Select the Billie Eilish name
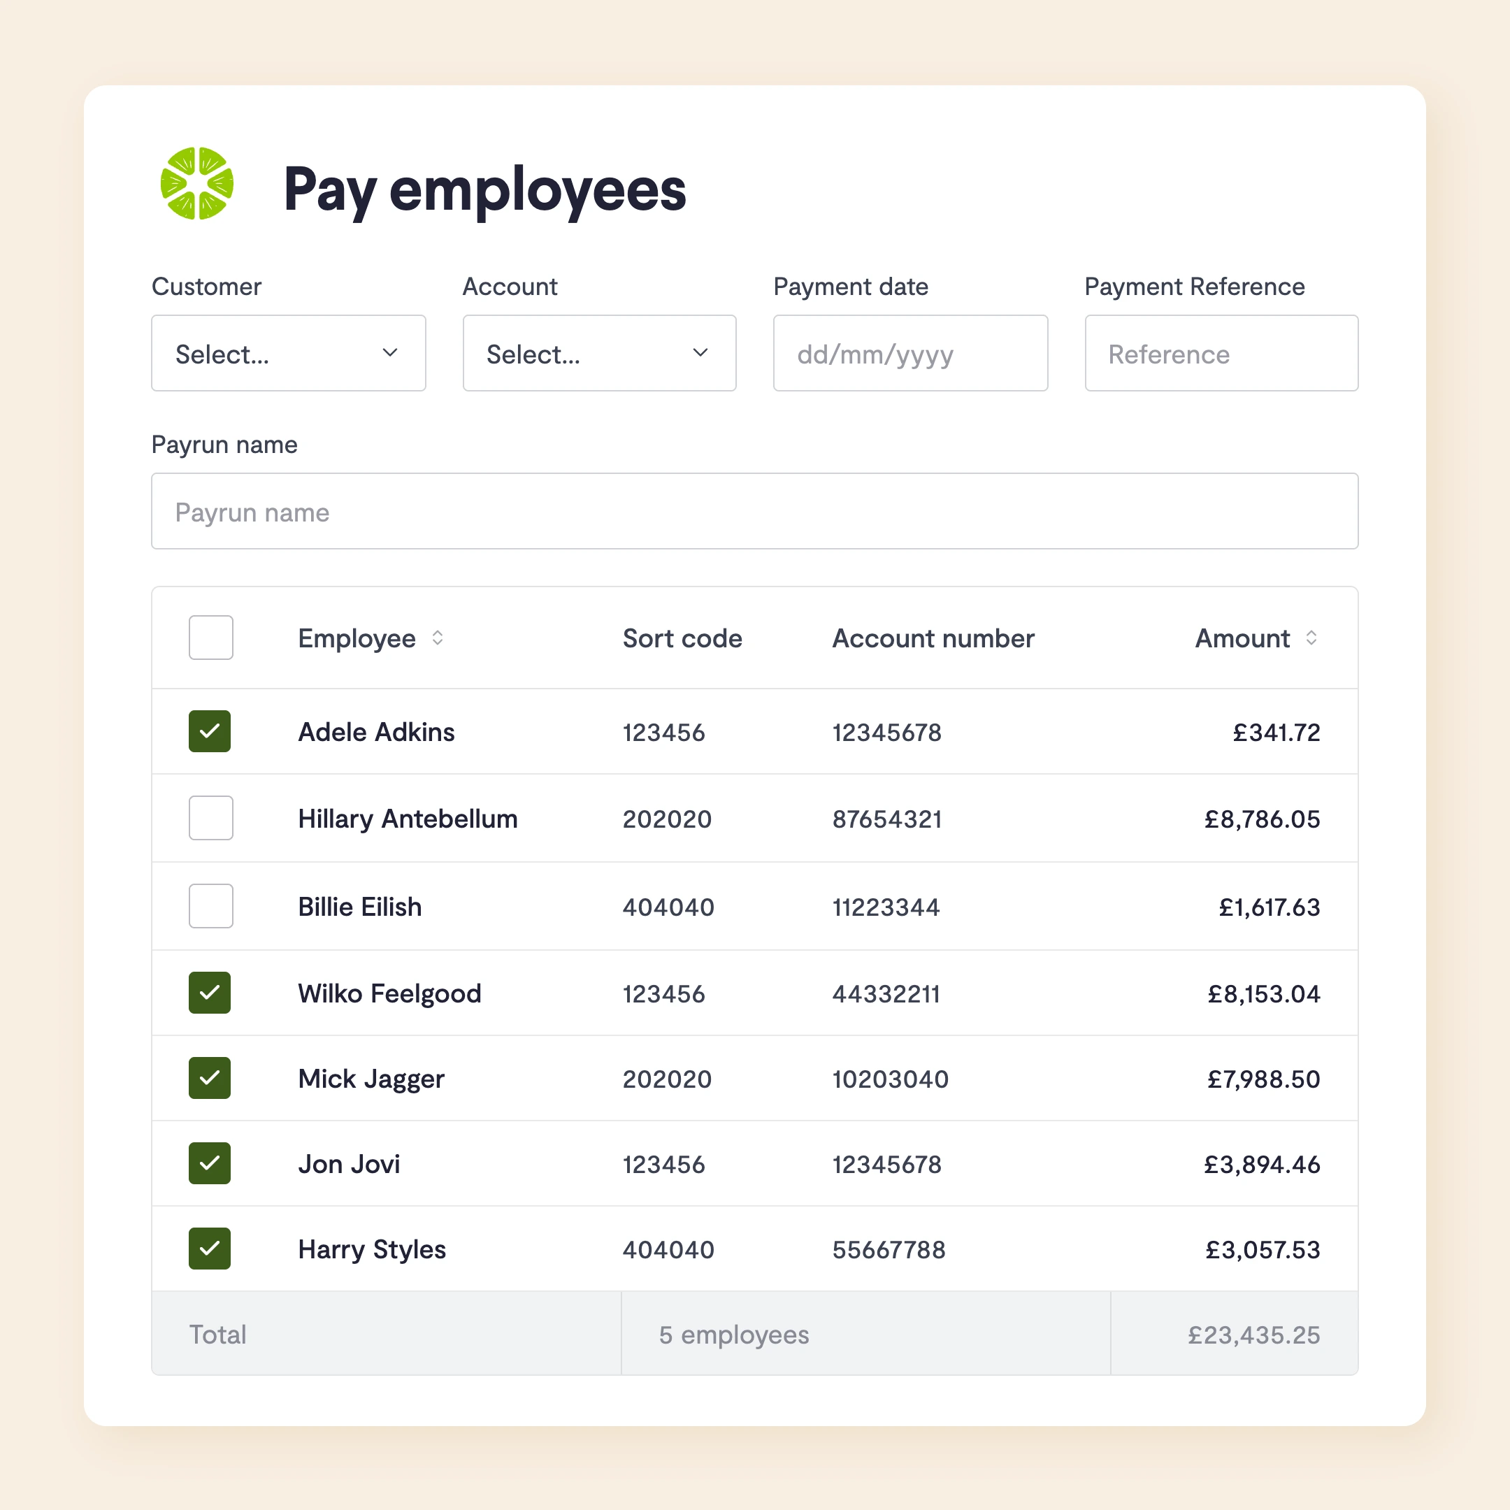Viewport: 1510px width, 1510px height. pyautogui.click(x=360, y=907)
